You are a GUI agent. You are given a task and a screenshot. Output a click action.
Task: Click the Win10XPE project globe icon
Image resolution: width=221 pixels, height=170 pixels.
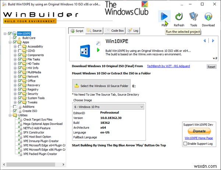[x=14, y=34]
